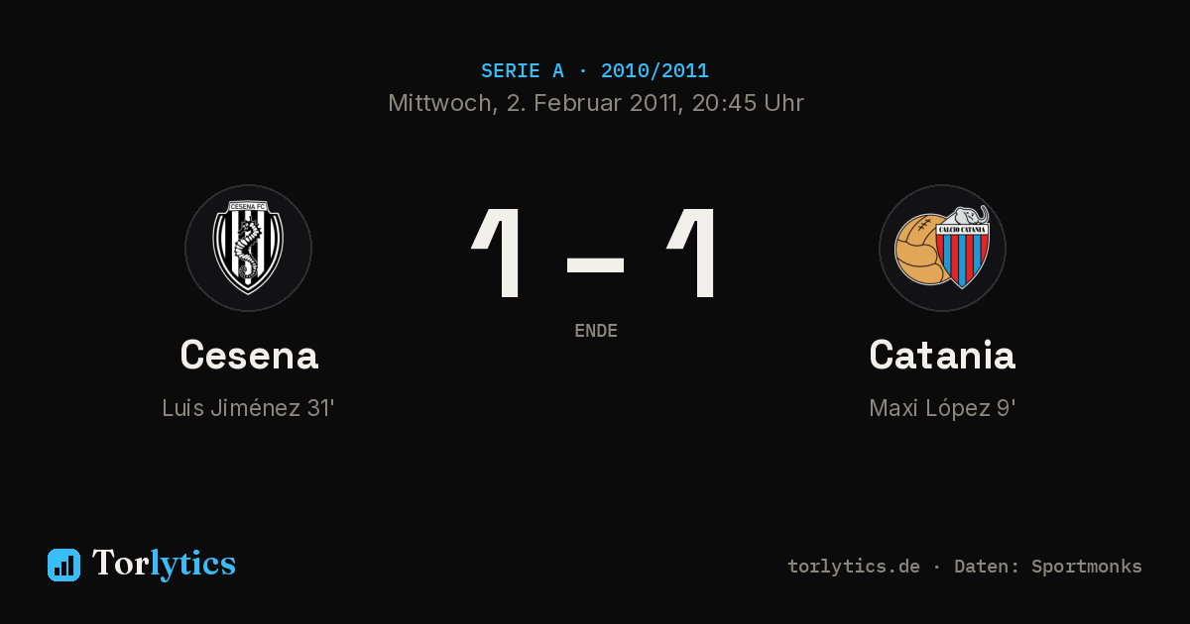Click the Daten: Sportmonks credit
This screenshot has height=624, width=1190.
point(1048,567)
